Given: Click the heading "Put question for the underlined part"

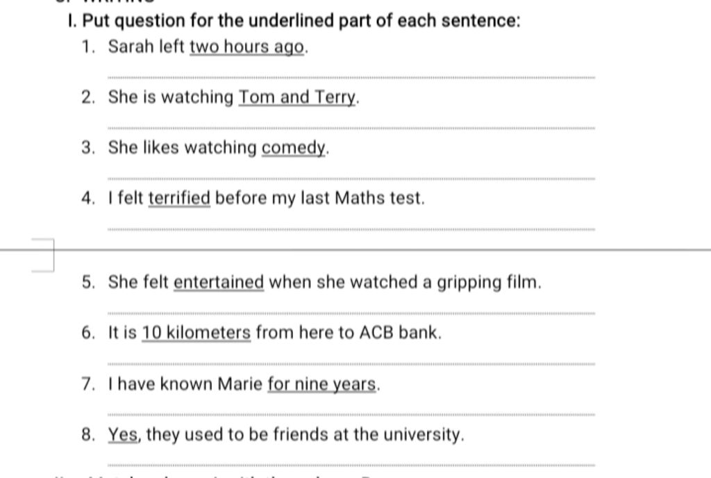Looking at the screenshot, I should click(300, 21).
